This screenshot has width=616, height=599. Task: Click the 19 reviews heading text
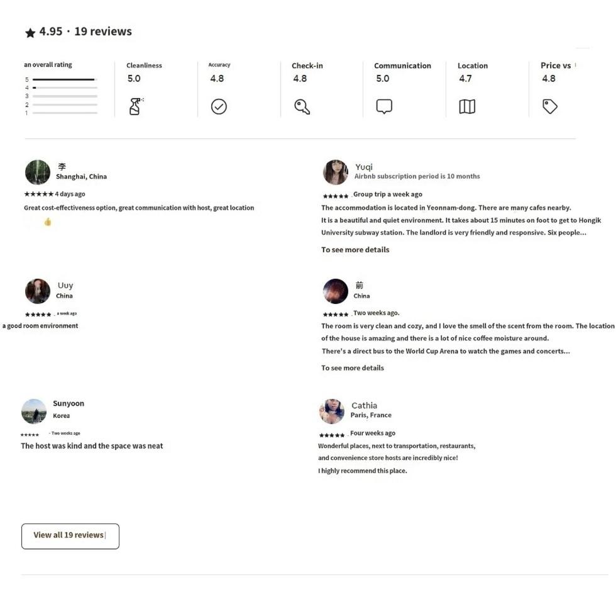103,31
